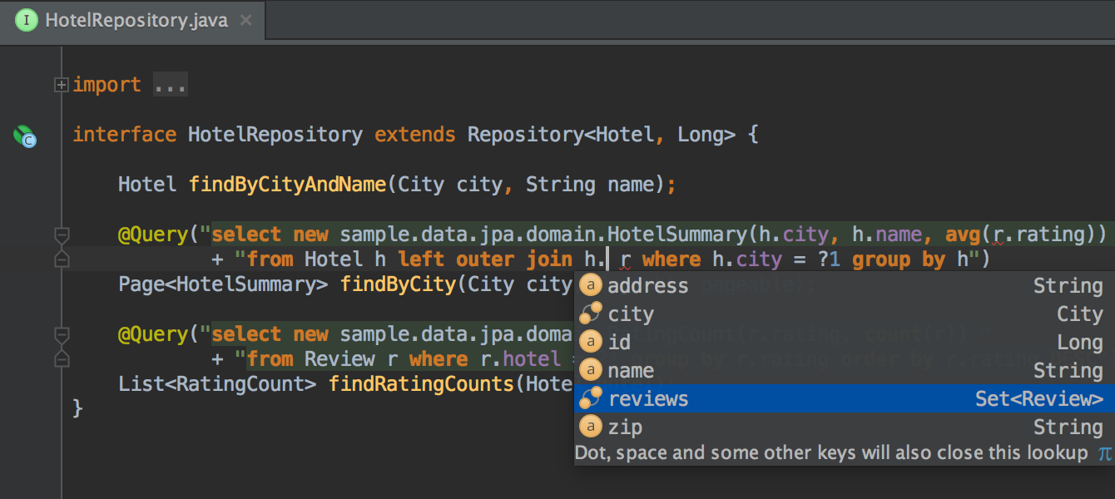Select the city completion suggestion
Screen dimensions: 1115x499
[x=631, y=314]
